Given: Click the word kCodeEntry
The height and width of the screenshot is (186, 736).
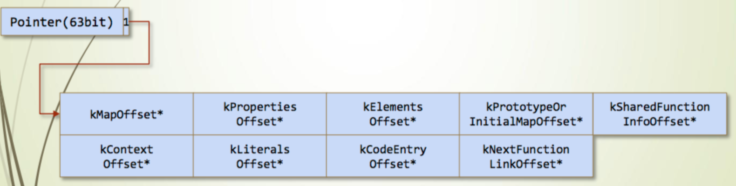Looking at the screenshot, I should tap(393, 149).
